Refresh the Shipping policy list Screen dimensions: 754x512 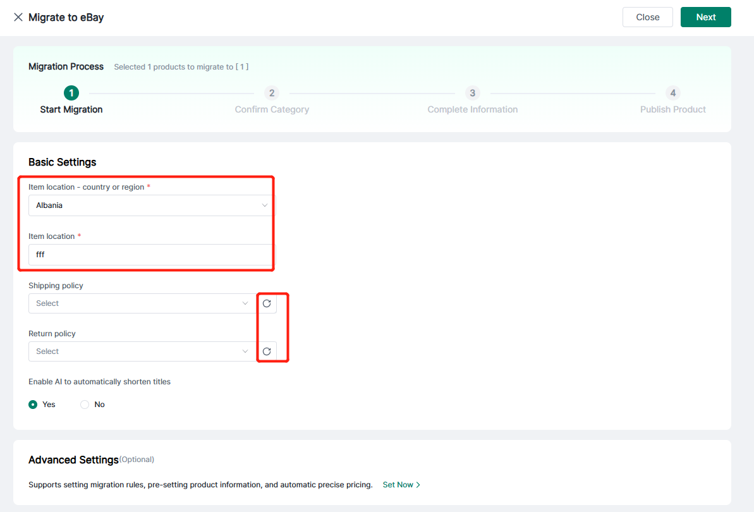(x=267, y=303)
